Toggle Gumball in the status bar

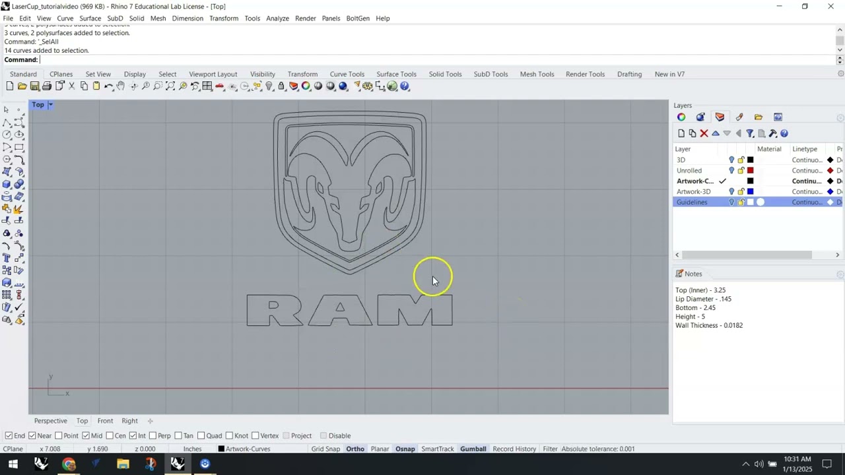point(473,449)
